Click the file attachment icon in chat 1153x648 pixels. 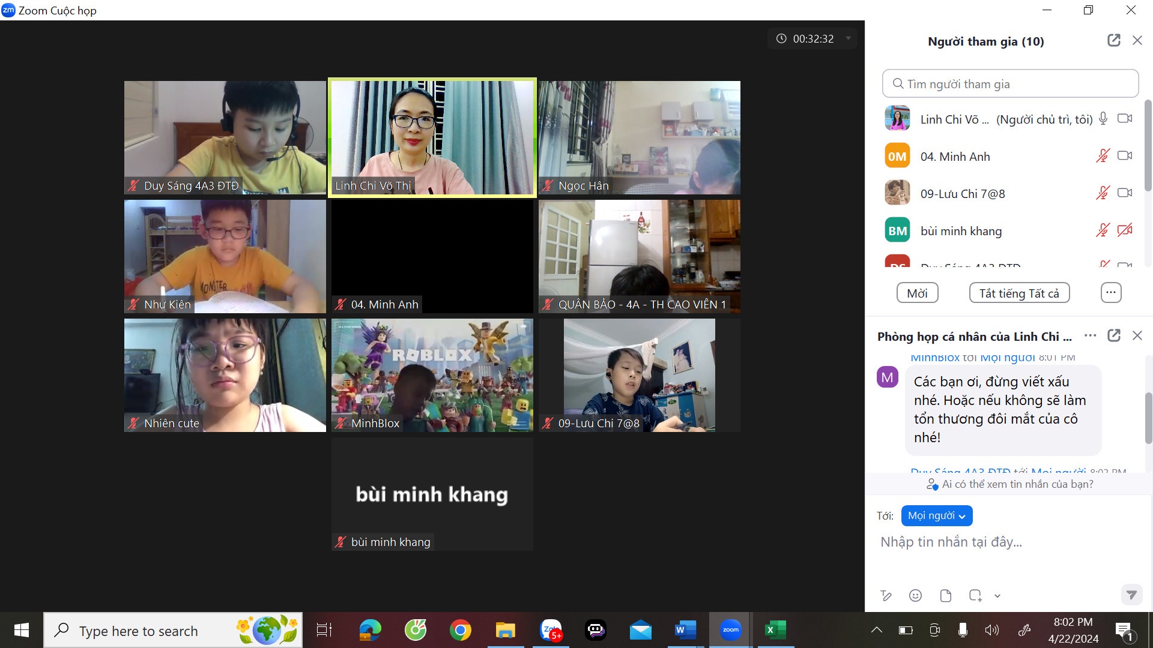(x=945, y=595)
